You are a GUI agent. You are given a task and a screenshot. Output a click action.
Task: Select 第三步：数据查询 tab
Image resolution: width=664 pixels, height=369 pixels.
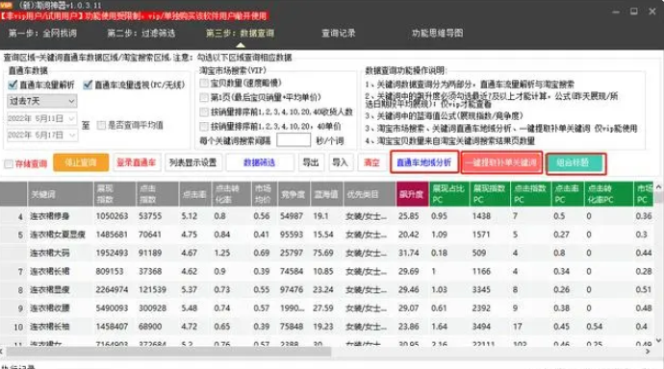click(241, 33)
